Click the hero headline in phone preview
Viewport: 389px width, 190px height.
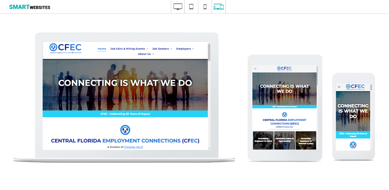pos(353,111)
